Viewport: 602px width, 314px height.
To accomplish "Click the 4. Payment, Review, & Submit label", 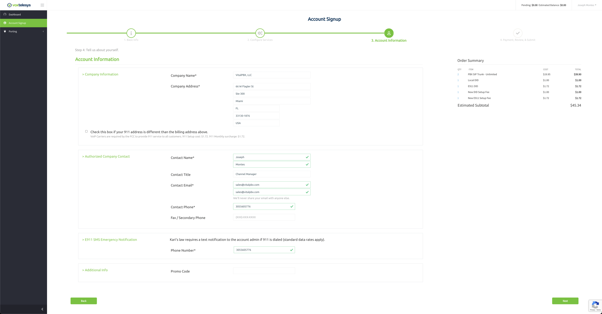I will point(518,40).
